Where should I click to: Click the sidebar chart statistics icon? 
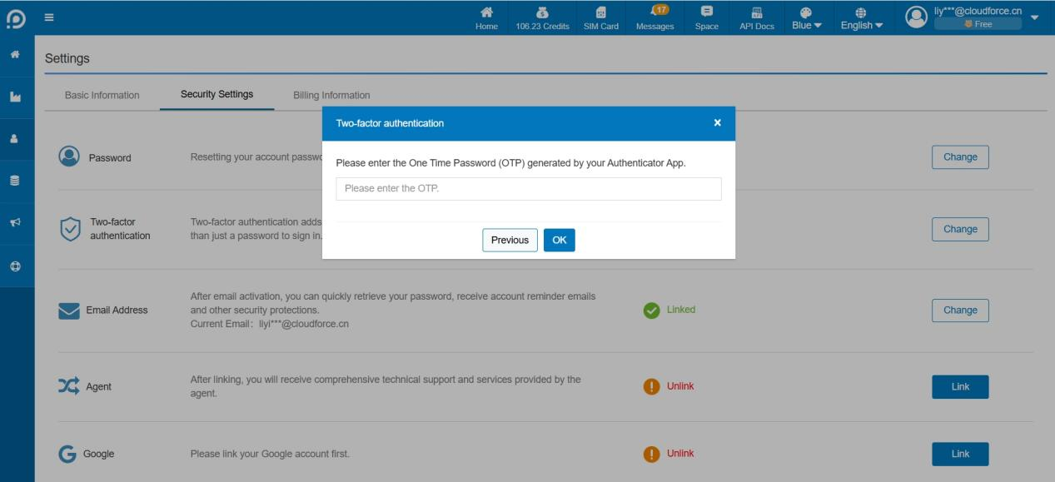[15, 97]
